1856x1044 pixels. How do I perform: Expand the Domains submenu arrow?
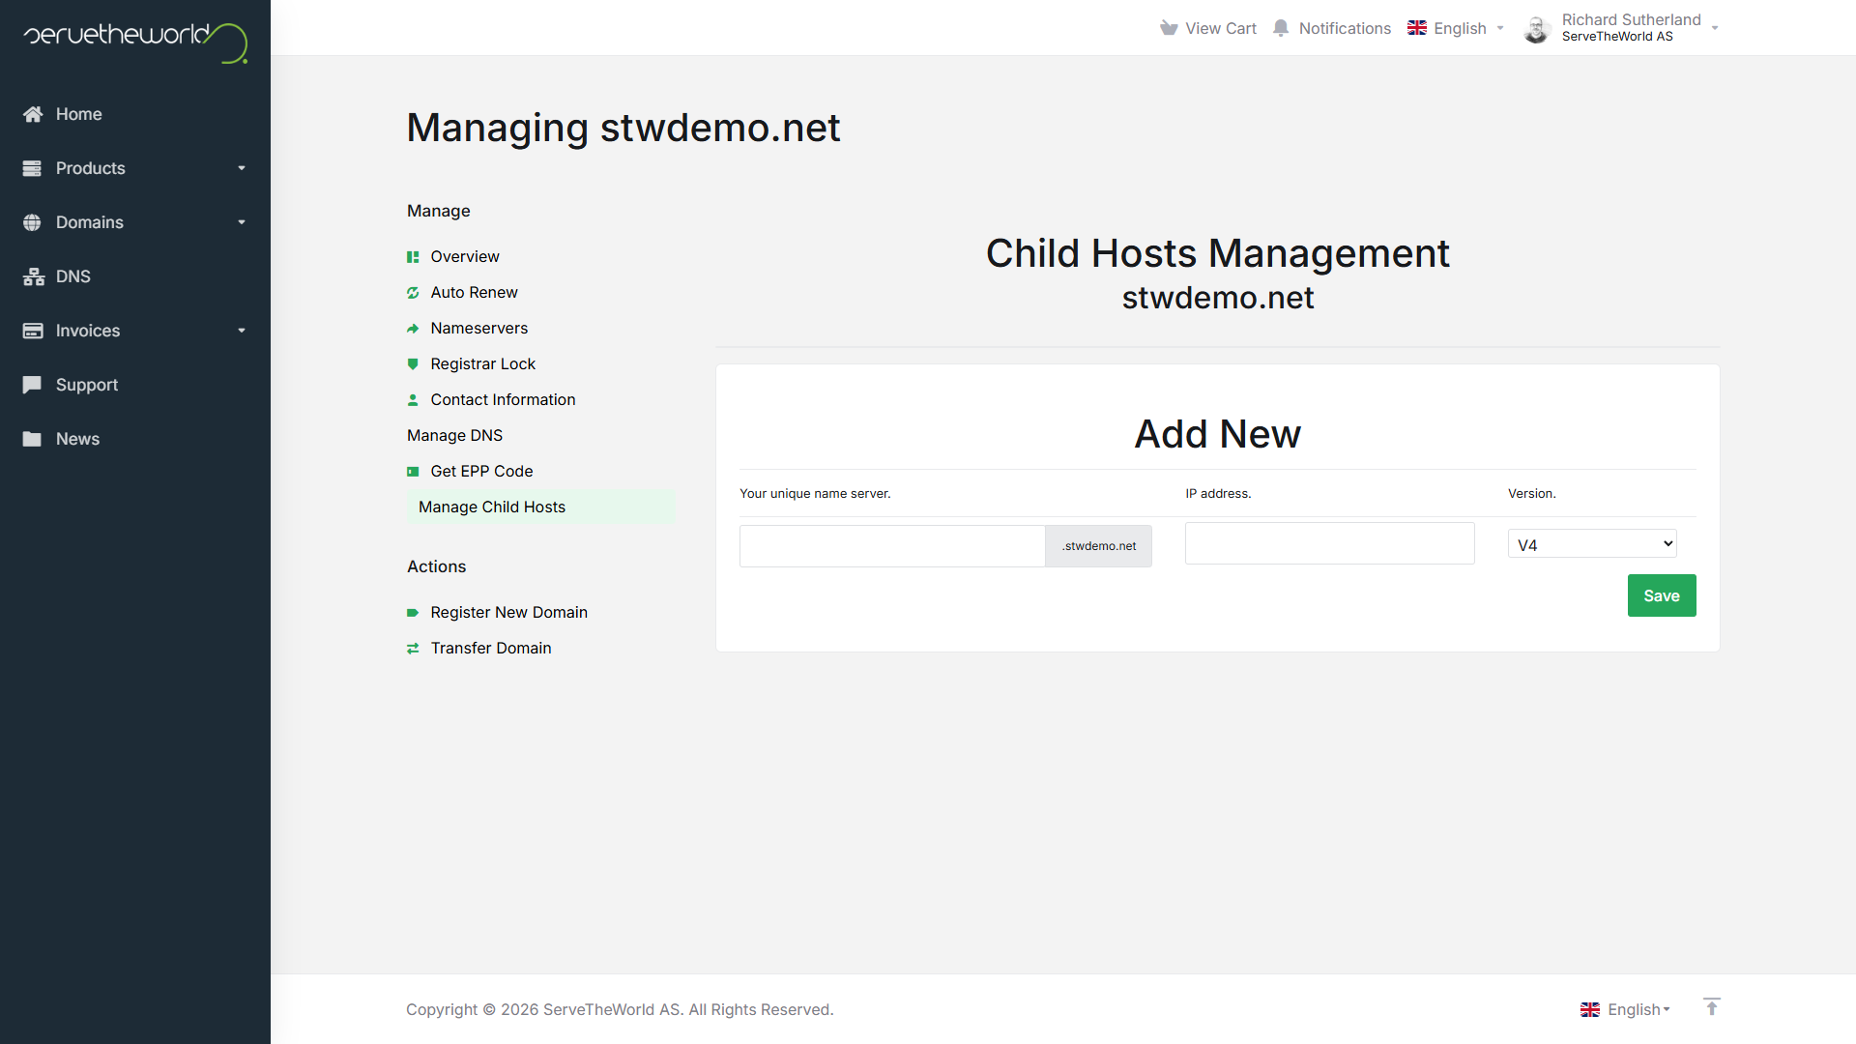pyautogui.click(x=242, y=222)
